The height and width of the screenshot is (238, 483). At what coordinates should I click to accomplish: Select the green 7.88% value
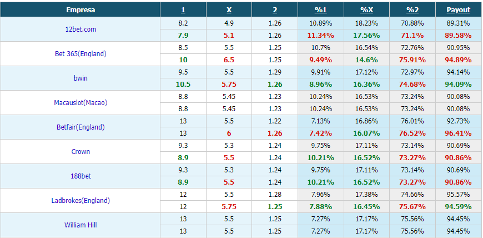click(x=321, y=207)
